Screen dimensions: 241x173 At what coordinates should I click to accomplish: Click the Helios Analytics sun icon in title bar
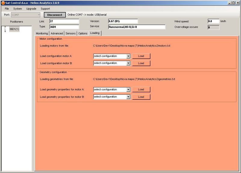[x=3, y=3]
